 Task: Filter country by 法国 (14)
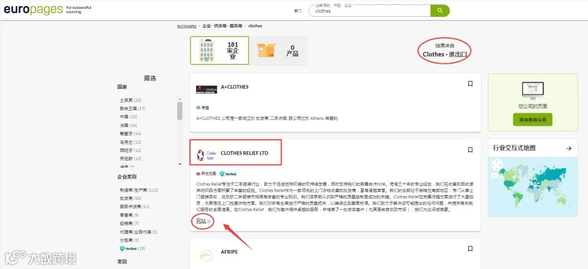click(128, 125)
